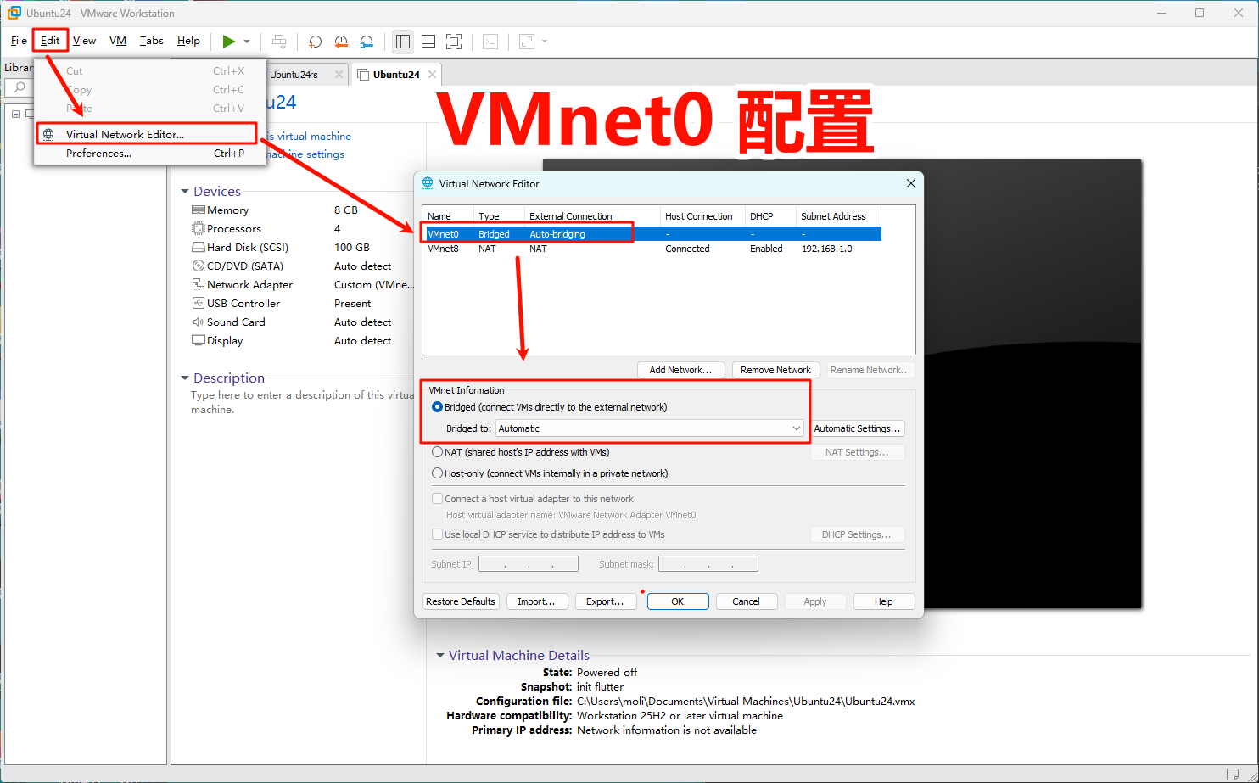
Task: Click the Sound Card speaker icon
Action: click(199, 322)
